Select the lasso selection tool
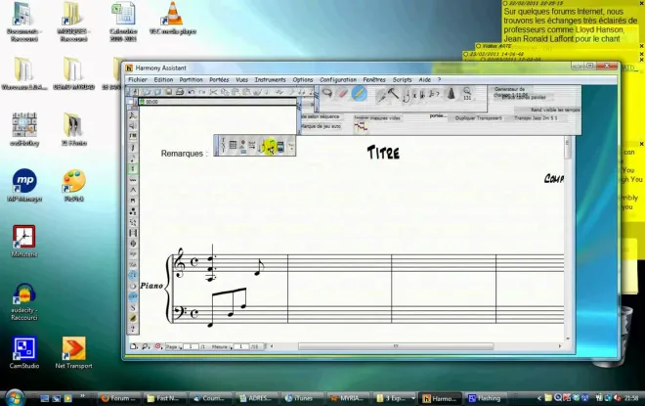This screenshot has width=645, height=406. click(327, 94)
